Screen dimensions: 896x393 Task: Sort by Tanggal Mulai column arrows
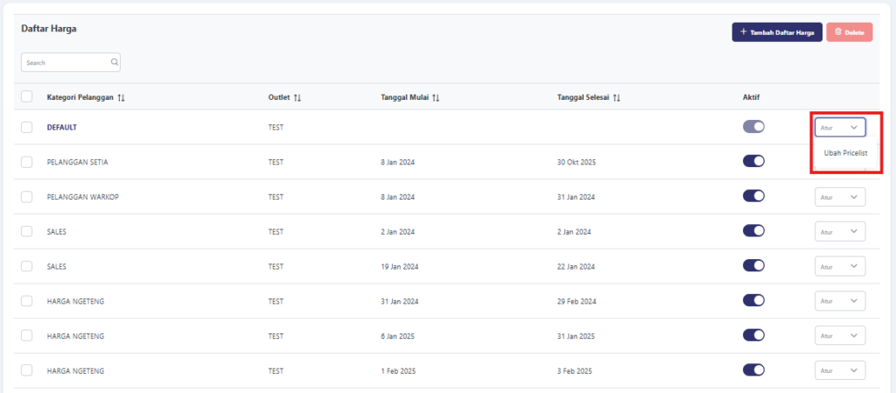(436, 97)
